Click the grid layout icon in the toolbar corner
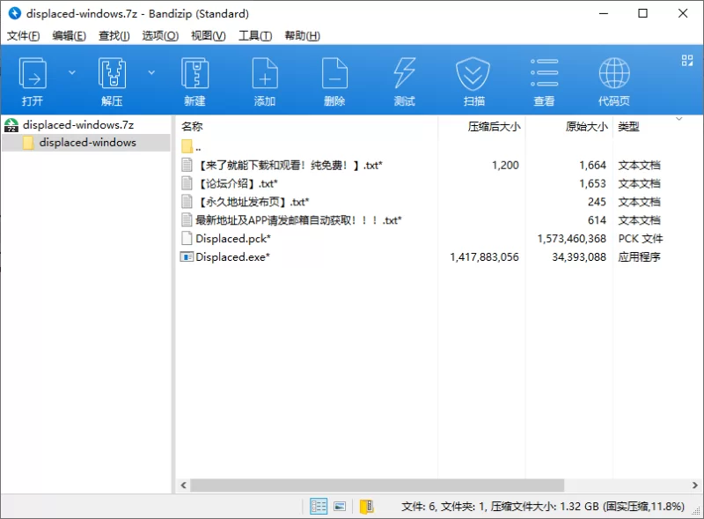This screenshot has width=704, height=519. (687, 60)
